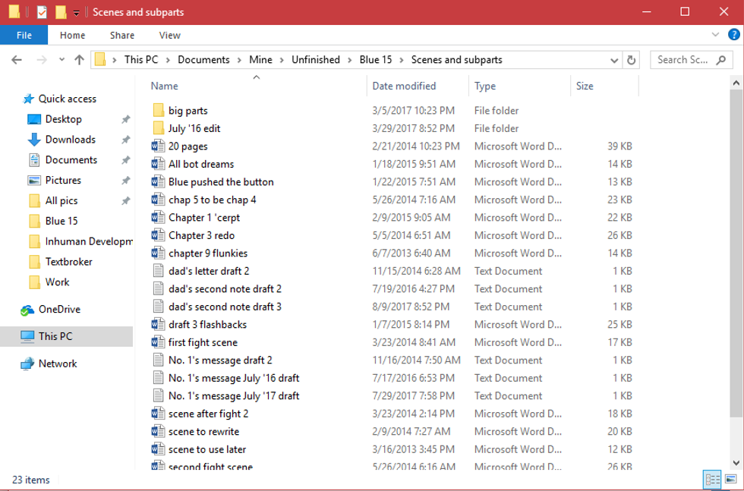Sort files by Date modified column
This screenshot has width=744, height=491.
(404, 87)
